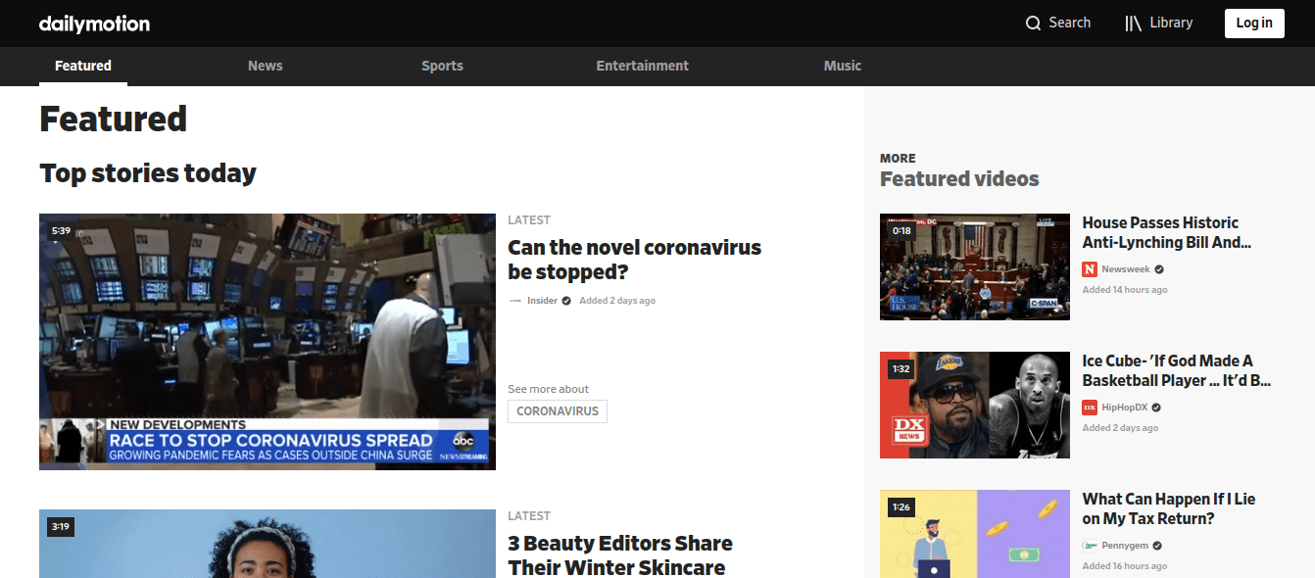Click the 1:32 duration badge
Viewport: 1315px width, 578px height.
point(901,369)
